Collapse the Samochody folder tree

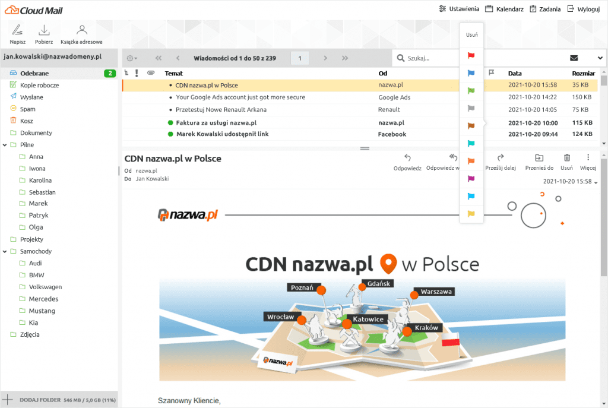(5, 252)
